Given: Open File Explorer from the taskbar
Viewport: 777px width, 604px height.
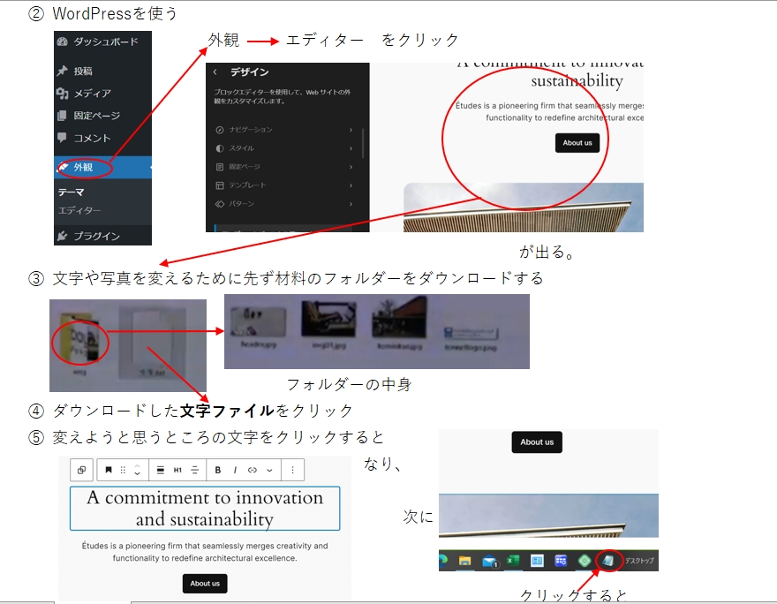Looking at the screenshot, I should pyautogui.click(x=464, y=561).
